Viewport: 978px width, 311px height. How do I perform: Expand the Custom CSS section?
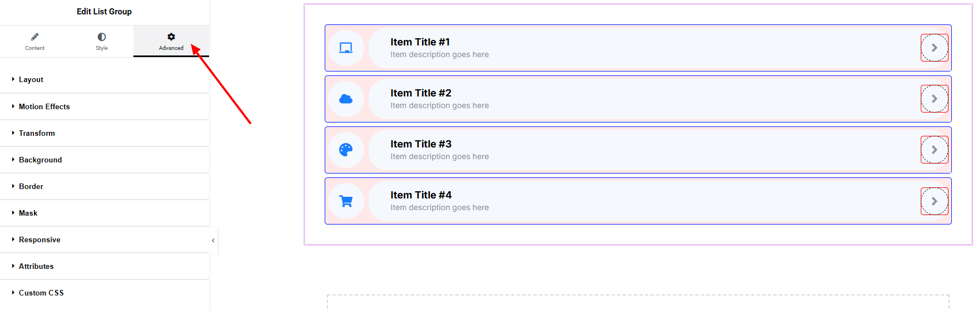pos(41,293)
